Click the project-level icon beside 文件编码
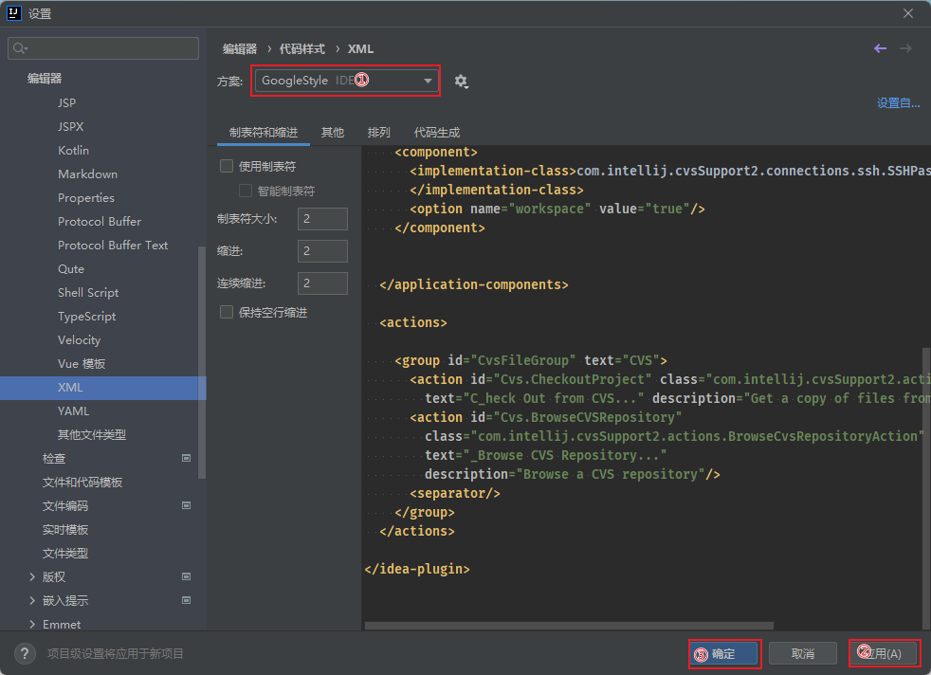Image resolution: width=931 pixels, height=675 pixels. click(186, 506)
